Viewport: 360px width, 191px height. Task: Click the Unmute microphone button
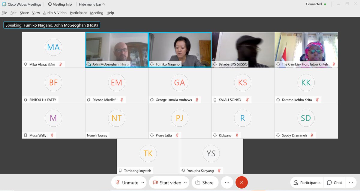point(127,183)
